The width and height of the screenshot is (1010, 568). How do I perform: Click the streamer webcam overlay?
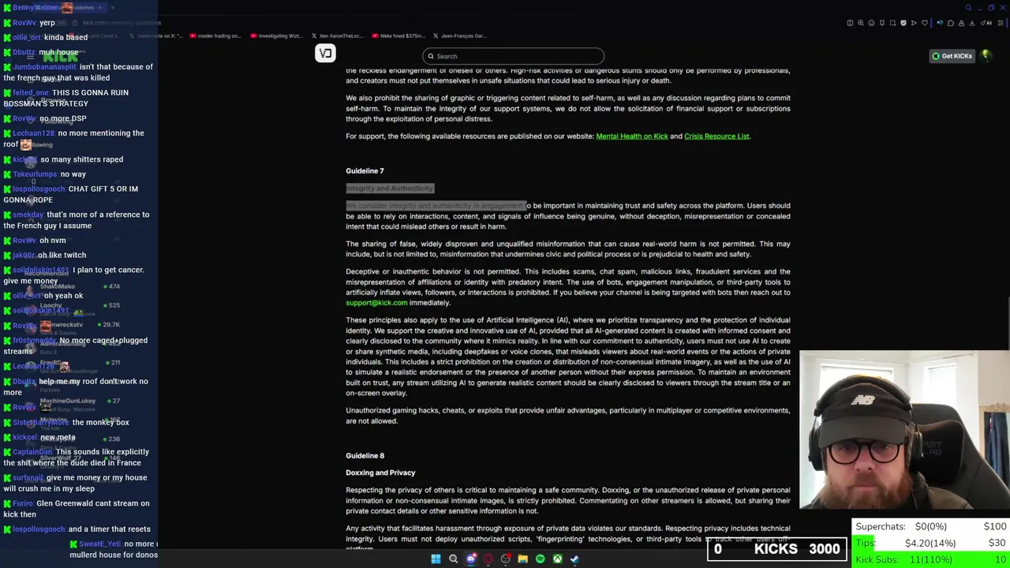904,430
